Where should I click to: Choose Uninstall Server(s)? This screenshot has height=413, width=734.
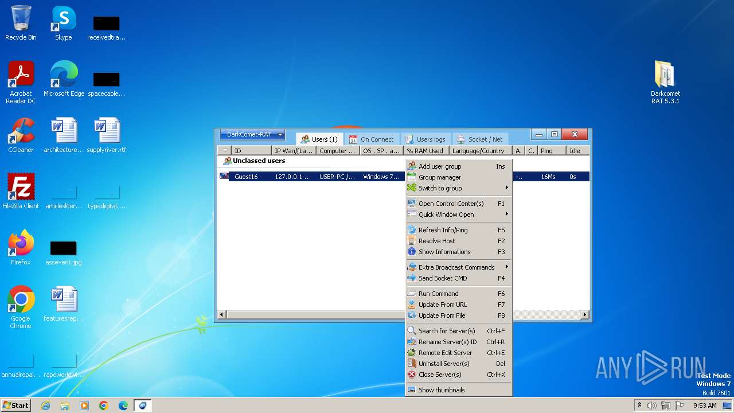click(458, 364)
